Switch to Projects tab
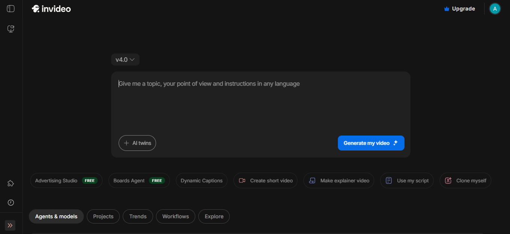 [x=103, y=216]
